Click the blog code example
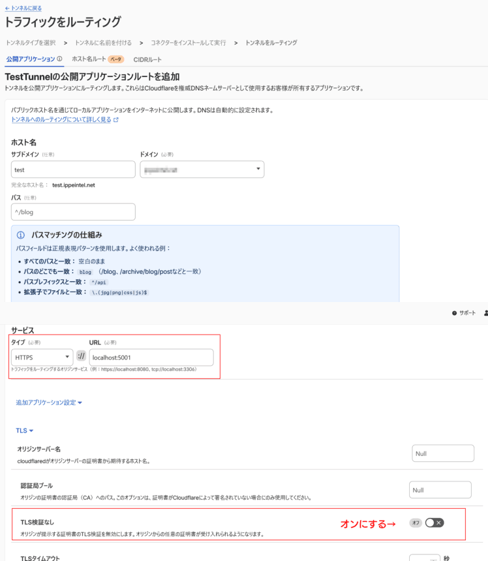 tap(85, 272)
